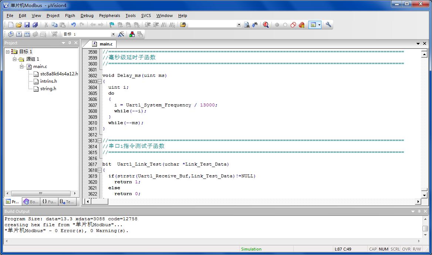Collapse the 目标 1 tree node
The height and width of the screenshot is (255, 432).
coord(8,51)
